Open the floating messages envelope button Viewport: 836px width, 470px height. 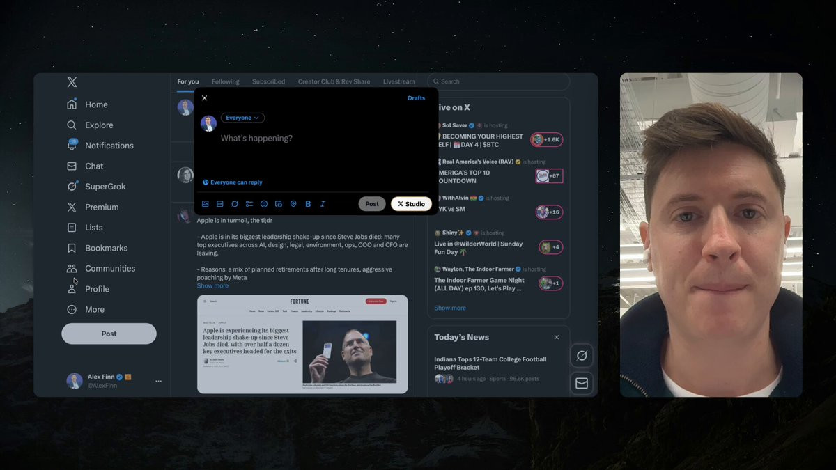click(582, 383)
